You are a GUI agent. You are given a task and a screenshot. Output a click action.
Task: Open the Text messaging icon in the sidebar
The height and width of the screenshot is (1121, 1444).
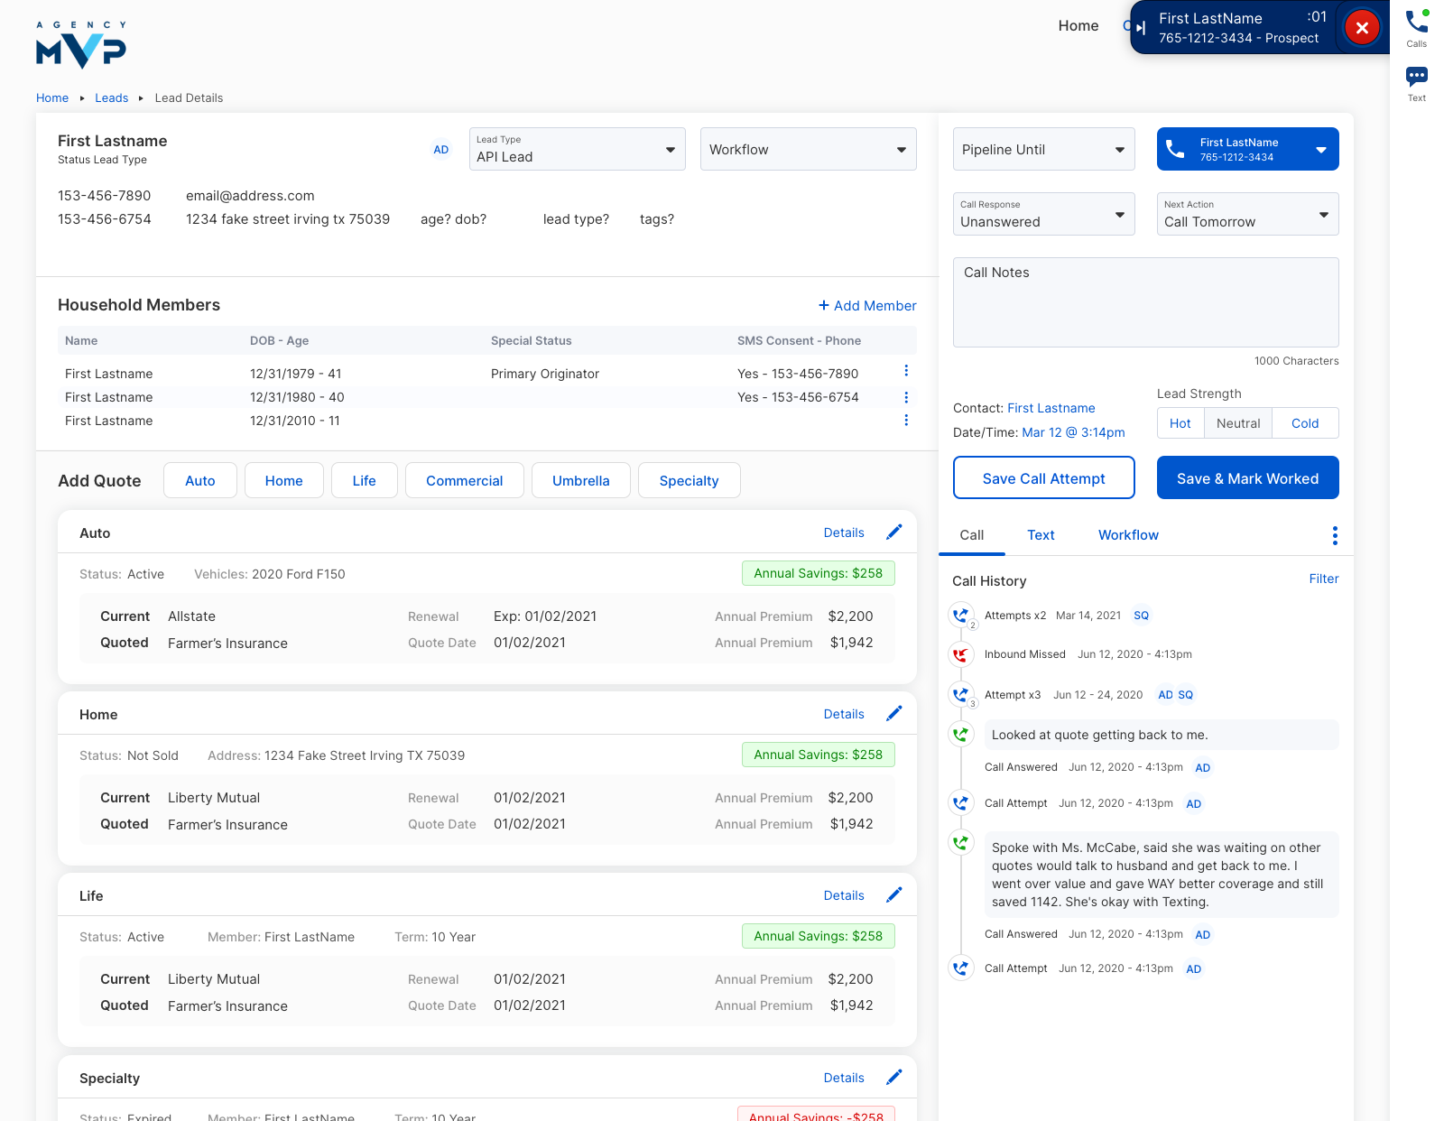click(1416, 79)
